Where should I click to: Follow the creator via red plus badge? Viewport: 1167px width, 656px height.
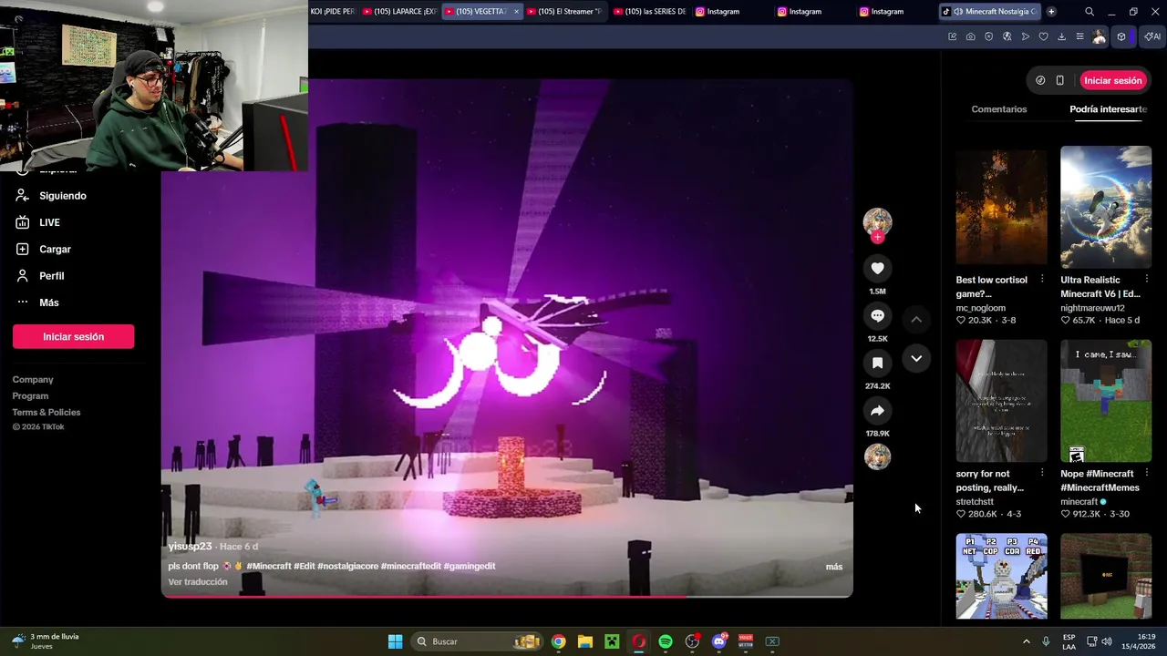(x=877, y=237)
